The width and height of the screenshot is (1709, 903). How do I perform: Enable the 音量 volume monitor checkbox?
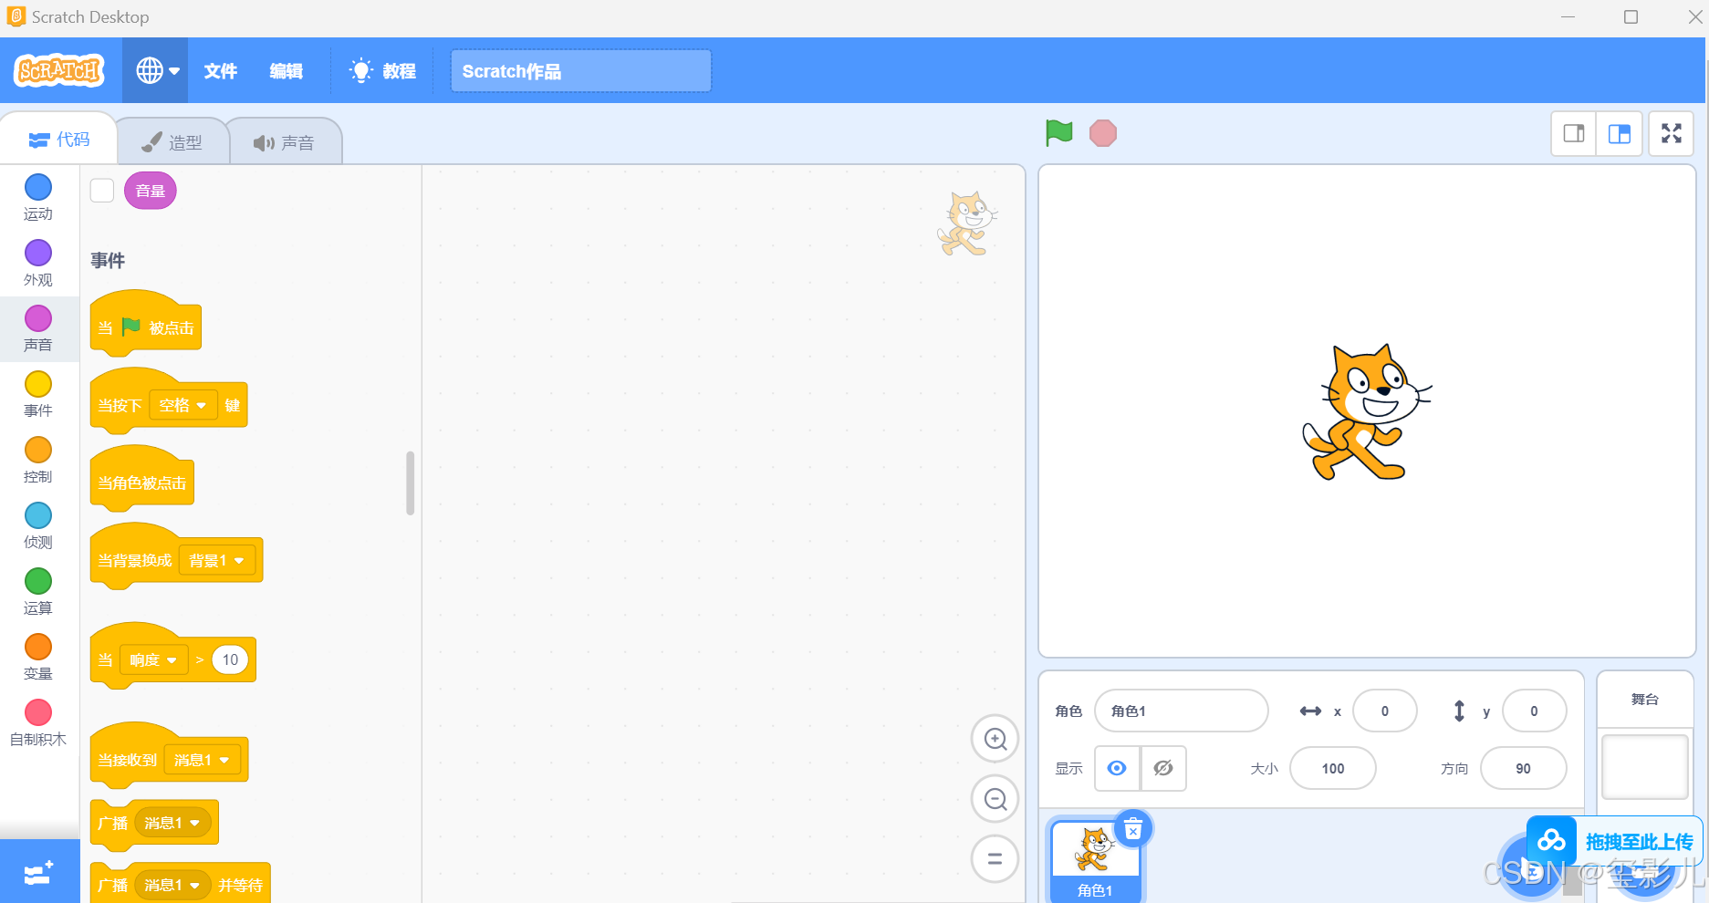(x=102, y=191)
